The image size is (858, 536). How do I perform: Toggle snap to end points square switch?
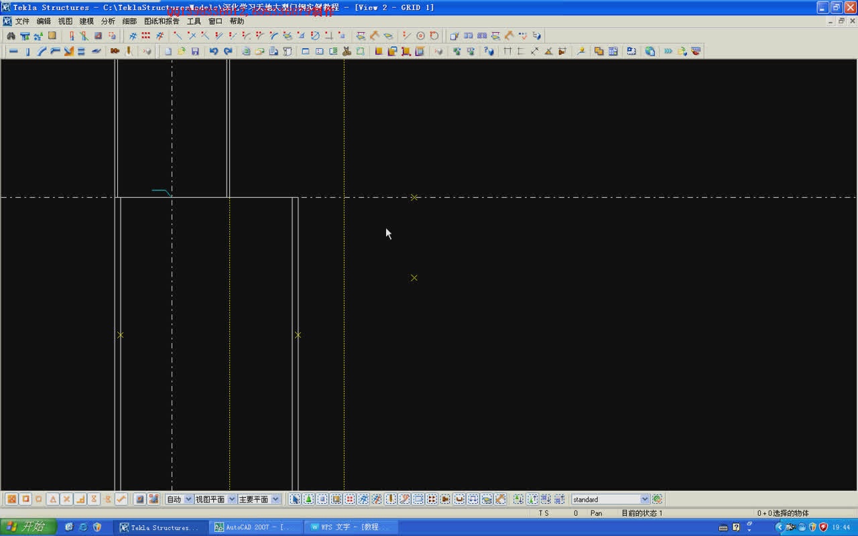(25, 499)
